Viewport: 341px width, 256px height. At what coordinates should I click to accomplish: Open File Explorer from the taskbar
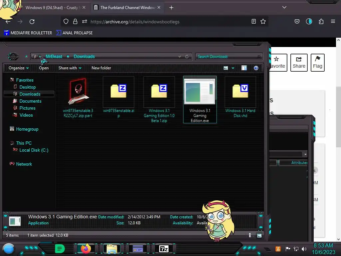pos(112,249)
